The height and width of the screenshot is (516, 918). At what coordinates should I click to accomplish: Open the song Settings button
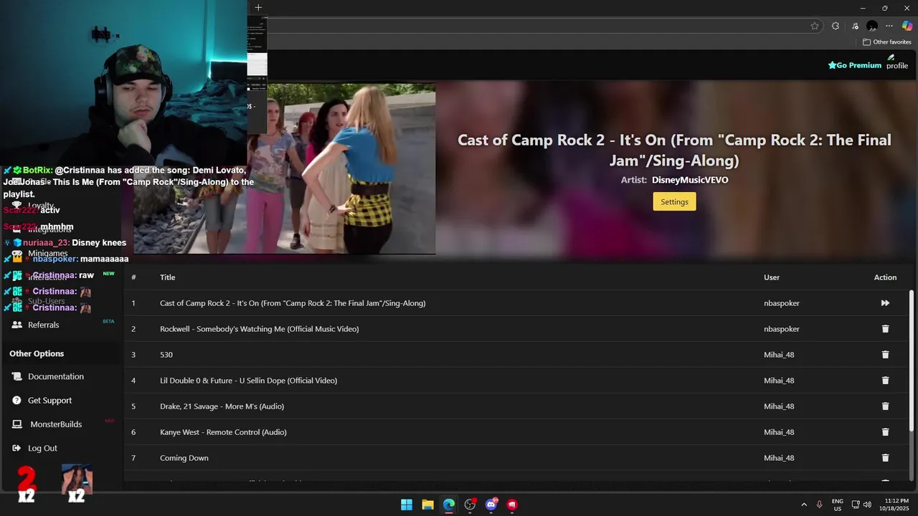[674, 201]
